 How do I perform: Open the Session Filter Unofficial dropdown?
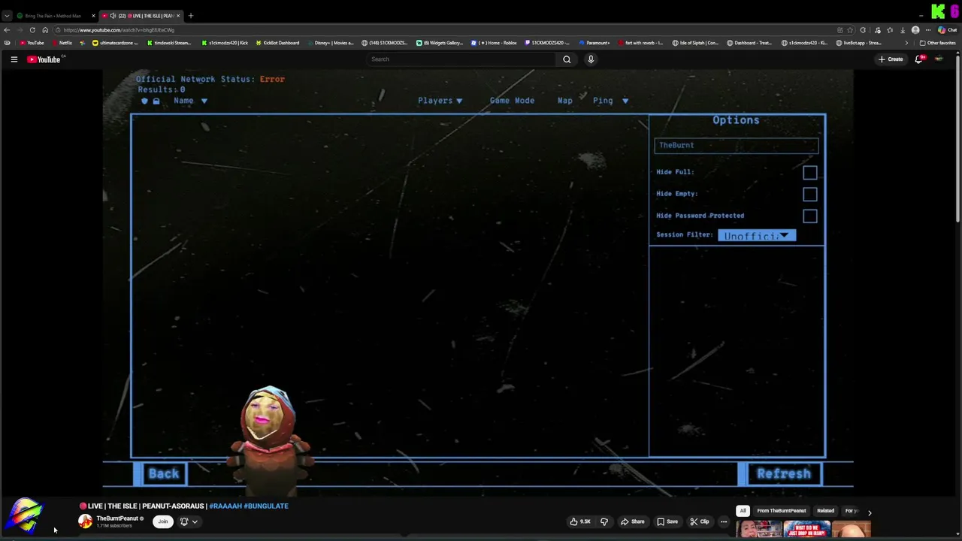[x=756, y=236]
